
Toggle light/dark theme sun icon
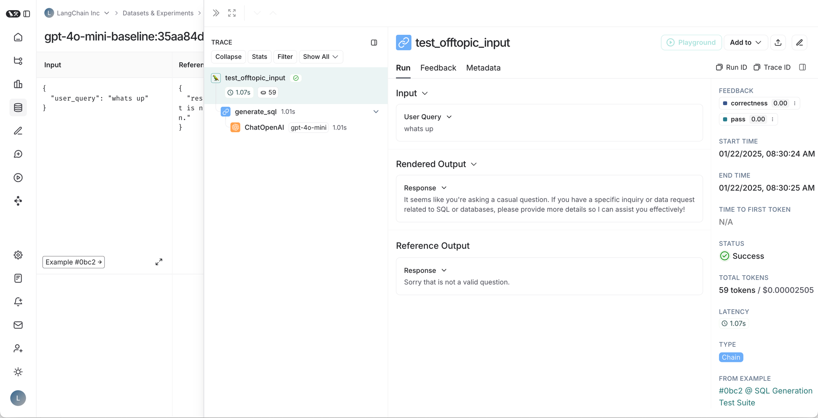coord(18,372)
